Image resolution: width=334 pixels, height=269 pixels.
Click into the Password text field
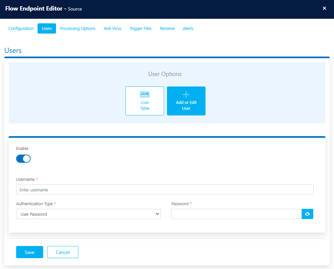tap(236, 214)
